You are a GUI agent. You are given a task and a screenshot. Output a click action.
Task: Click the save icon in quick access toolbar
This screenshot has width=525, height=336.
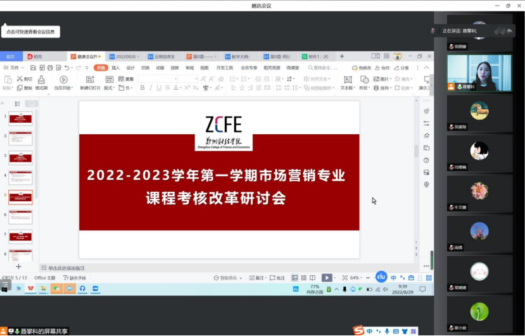point(33,68)
